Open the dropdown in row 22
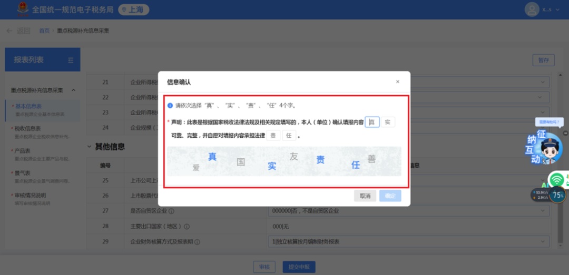The width and height of the screenshot is (569, 275). click(x=539, y=97)
